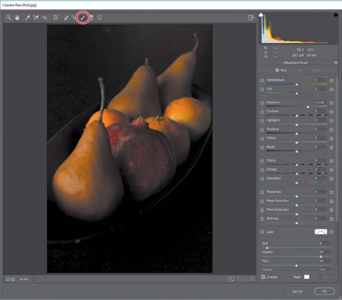
Task: Open the Adjustment Brush panel menu
Action: [336, 62]
